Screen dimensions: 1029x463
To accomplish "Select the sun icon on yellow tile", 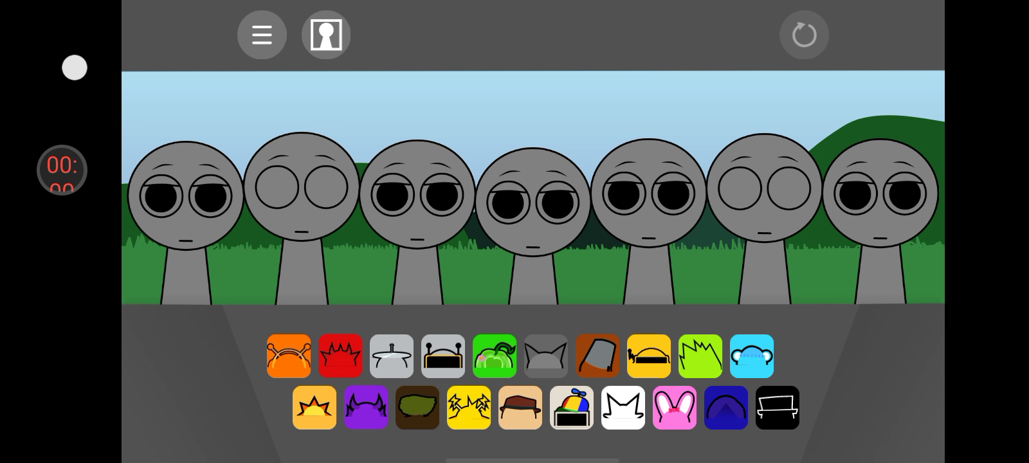I will click(314, 408).
